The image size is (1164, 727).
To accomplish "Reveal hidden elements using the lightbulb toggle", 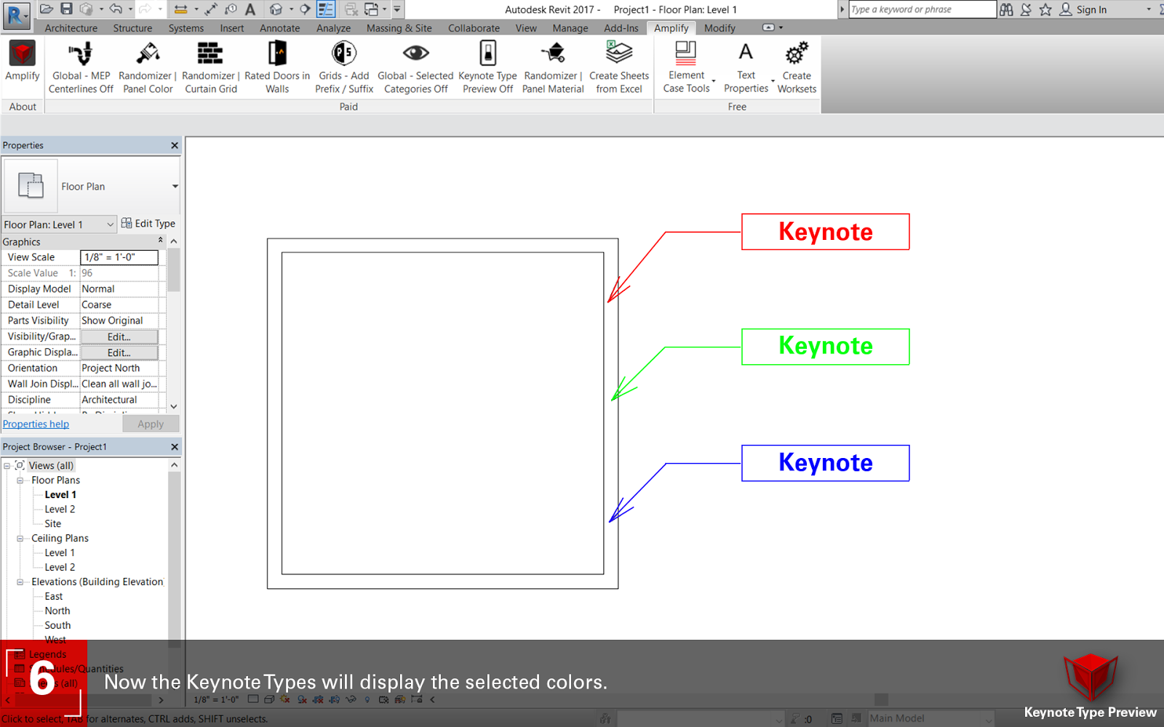I will click(366, 699).
